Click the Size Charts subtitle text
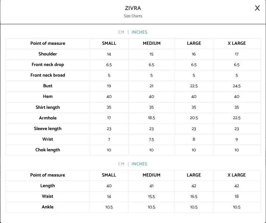 [x=133, y=16]
